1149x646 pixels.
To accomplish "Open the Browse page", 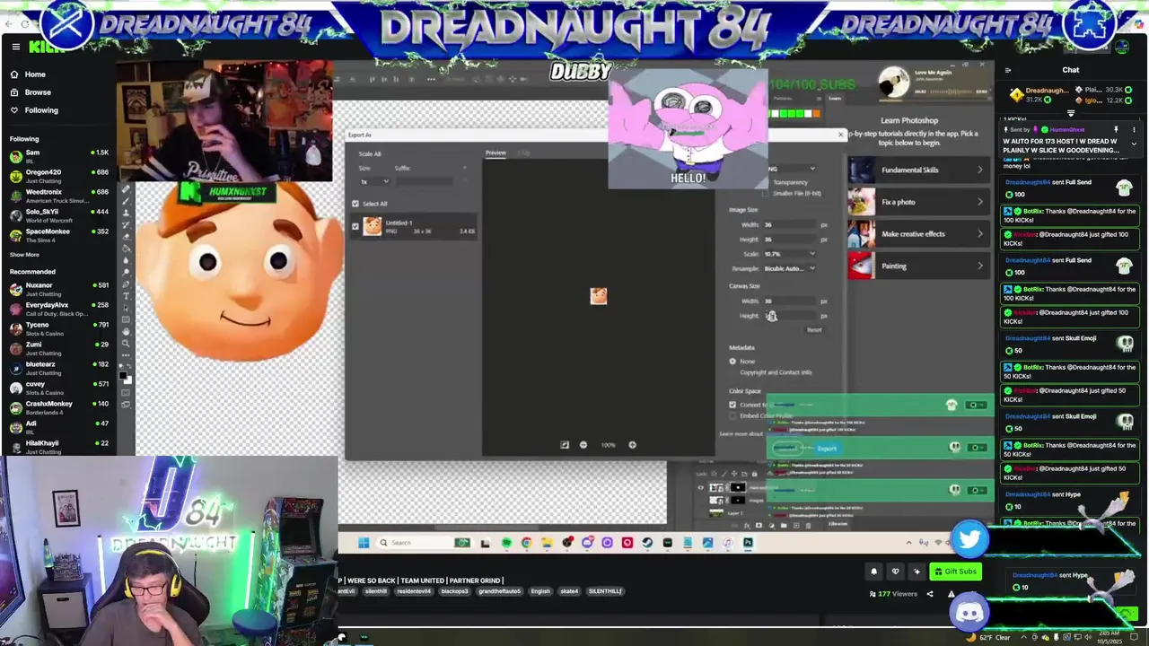I will [x=38, y=92].
